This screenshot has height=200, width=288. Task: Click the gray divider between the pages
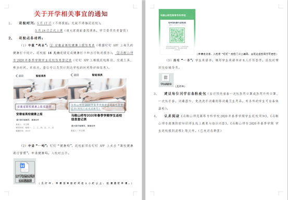[x=144, y=100]
